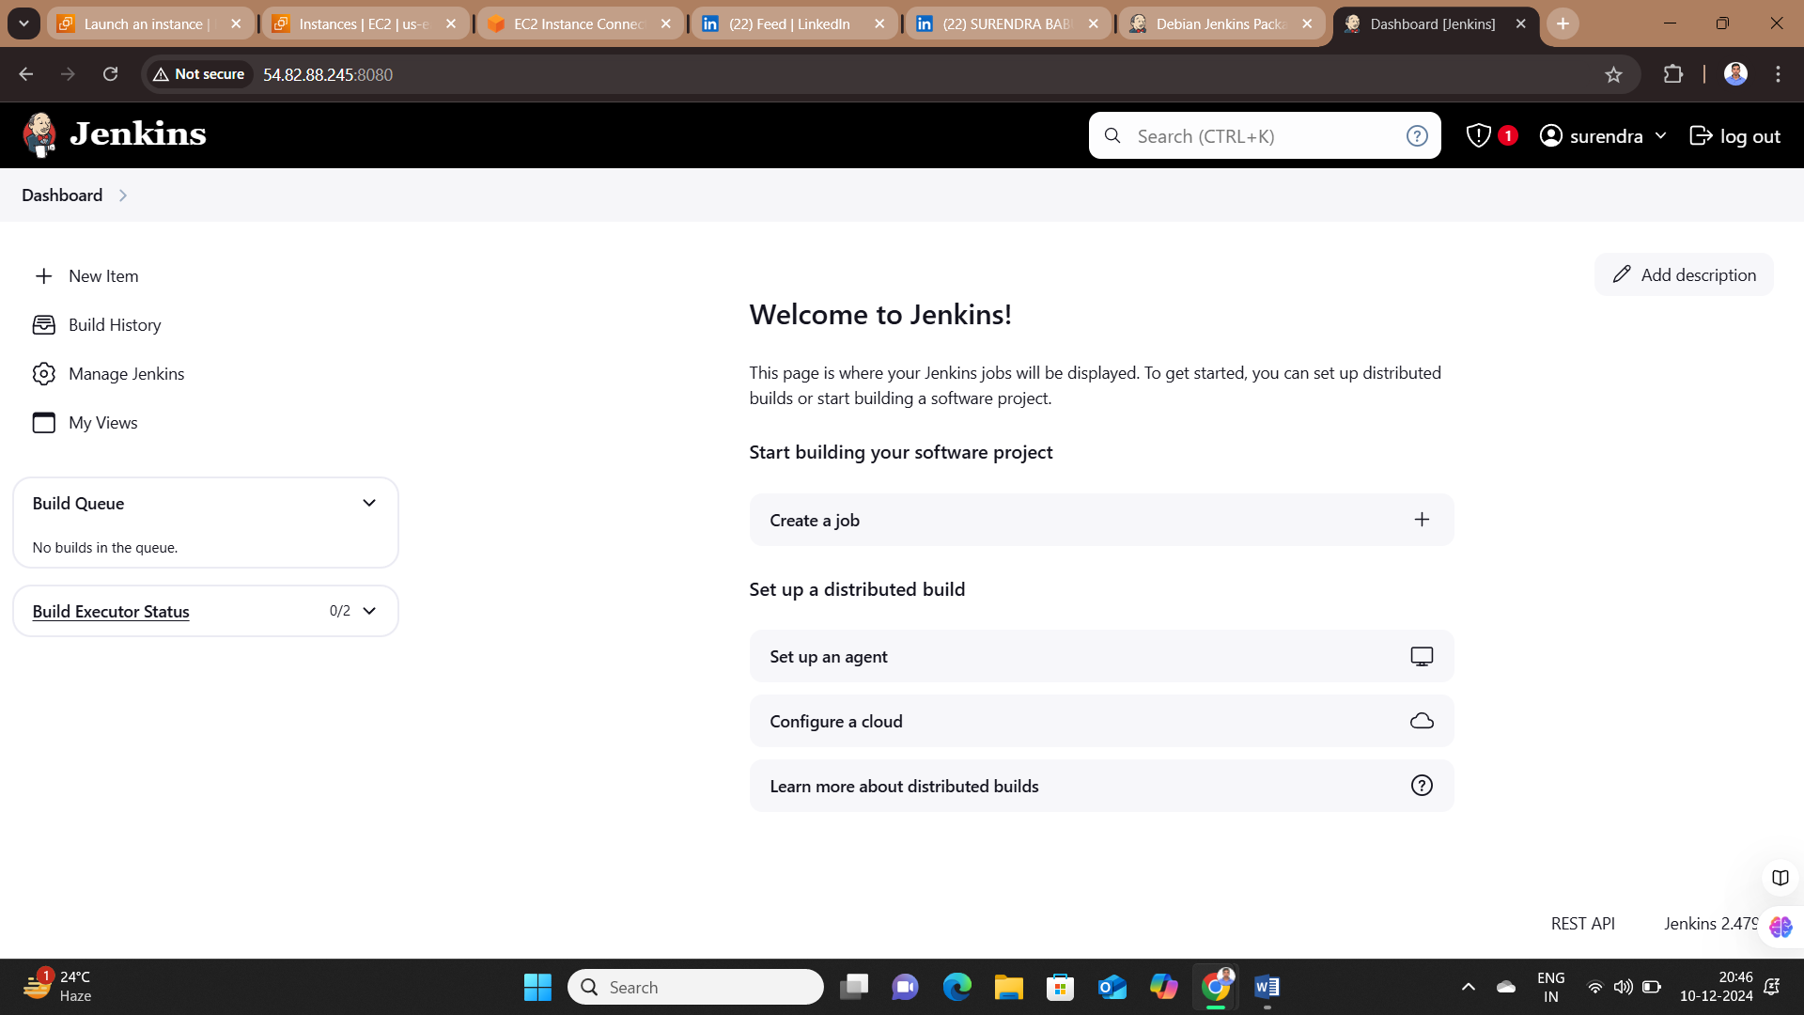Open Build History link
The image size is (1804, 1015).
[x=115, y=325]
